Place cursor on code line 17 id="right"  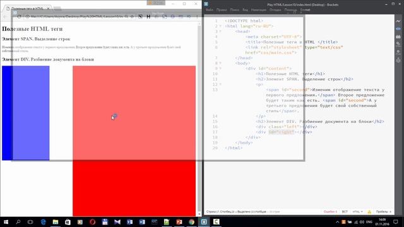281,132
